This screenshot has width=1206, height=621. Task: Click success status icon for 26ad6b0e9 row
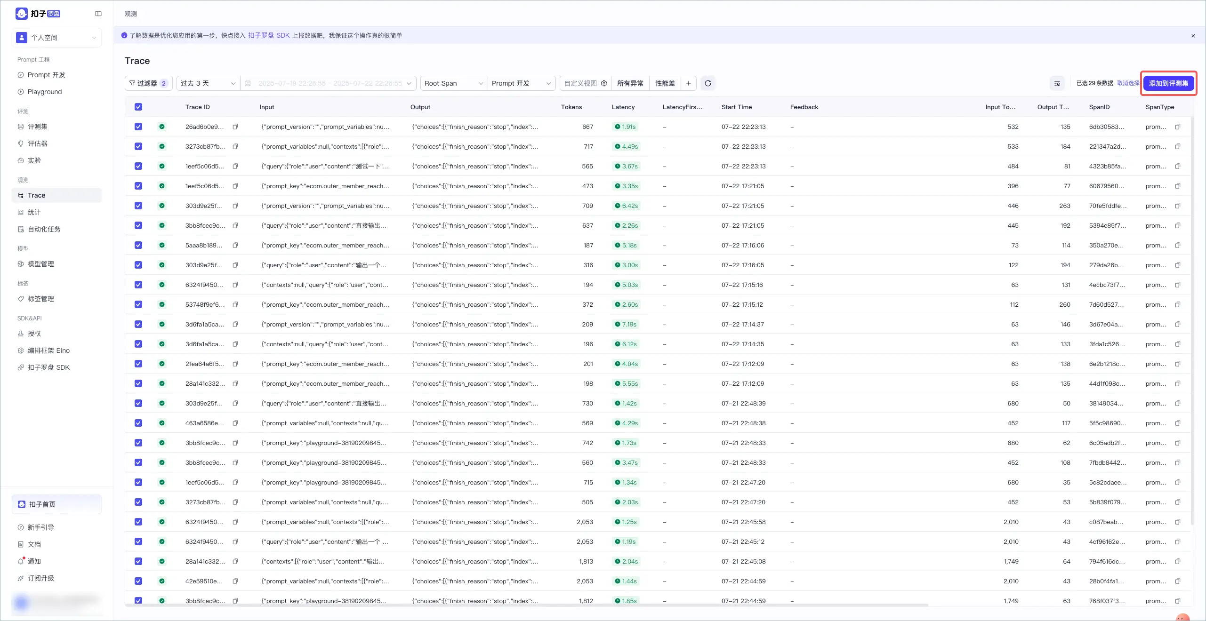(162, 127)
